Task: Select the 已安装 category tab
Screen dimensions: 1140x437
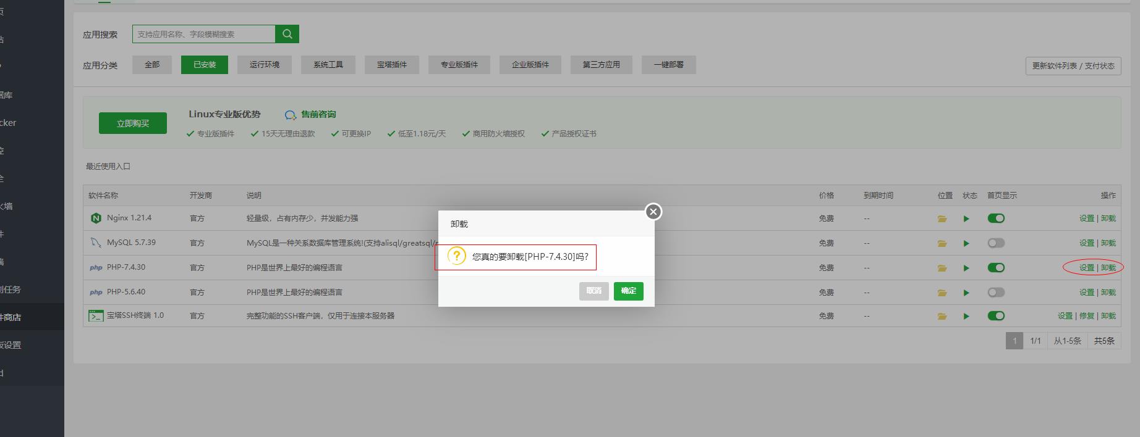Action: coord(205,65)
